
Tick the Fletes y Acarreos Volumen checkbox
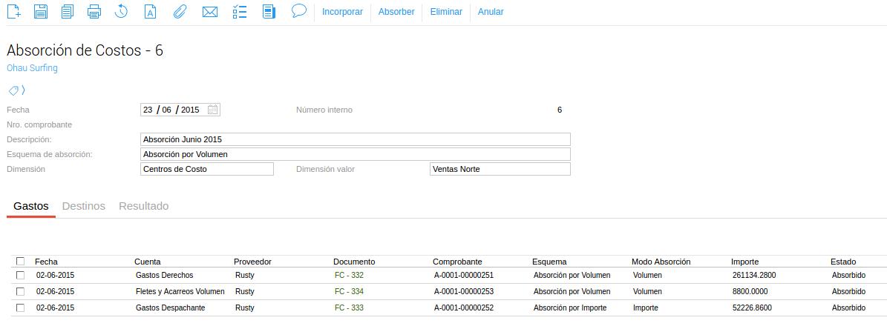point(20,291)
